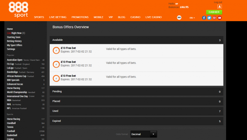Open the Promotions page
The width and height of the screenshot is (247, 140).
click(x=80, y=17)
